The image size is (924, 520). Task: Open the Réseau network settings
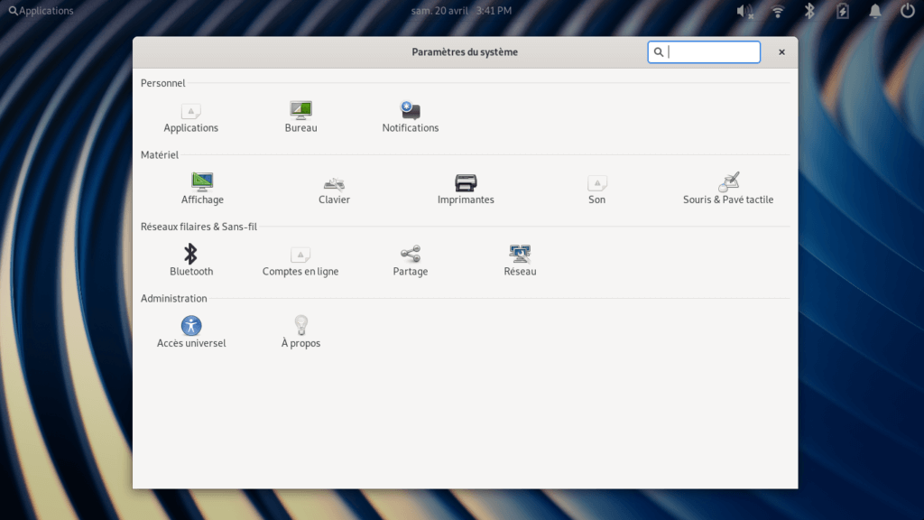520,261
